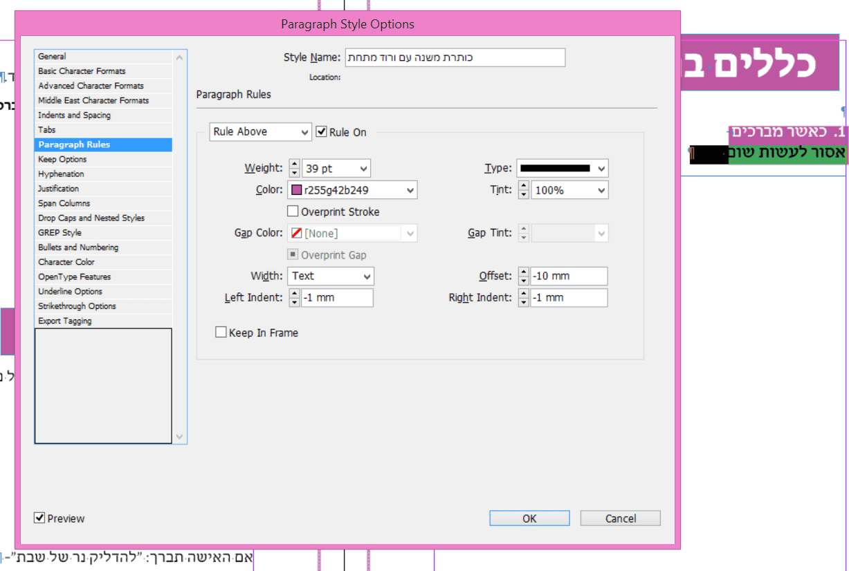Open Advanced Character Formats category
The height and width of the screenshot is (571, 849).
coord(104,86)
